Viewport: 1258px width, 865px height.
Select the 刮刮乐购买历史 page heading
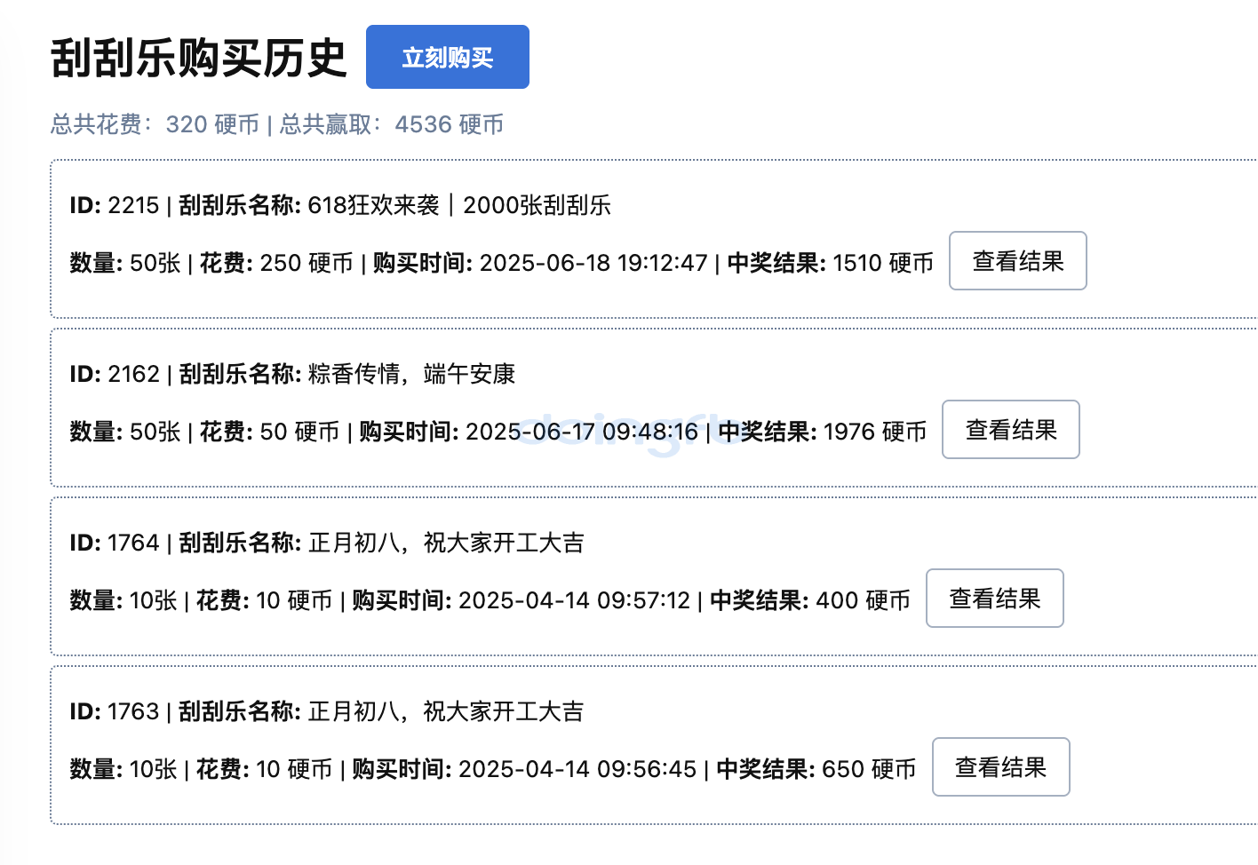coord(198,59)
